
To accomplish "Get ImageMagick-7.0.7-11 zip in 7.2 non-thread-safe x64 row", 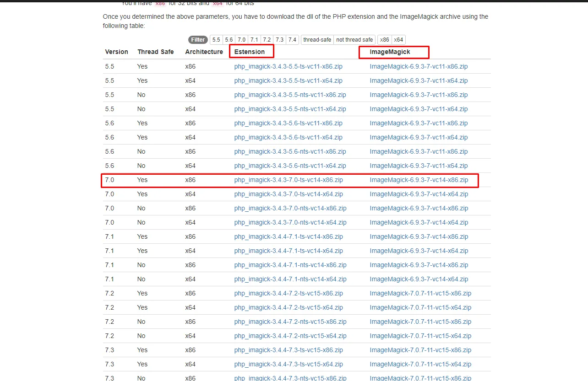I will (420, 336).
